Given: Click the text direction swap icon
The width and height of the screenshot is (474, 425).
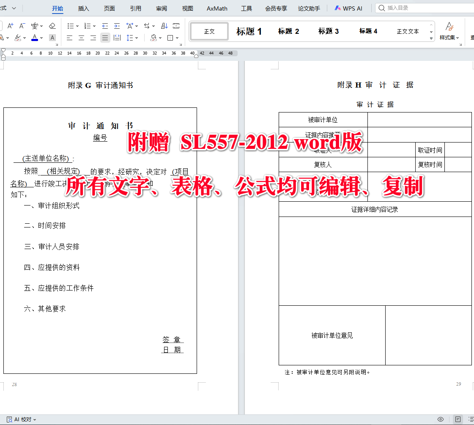Looking at the screenshot, I should 147,26.
